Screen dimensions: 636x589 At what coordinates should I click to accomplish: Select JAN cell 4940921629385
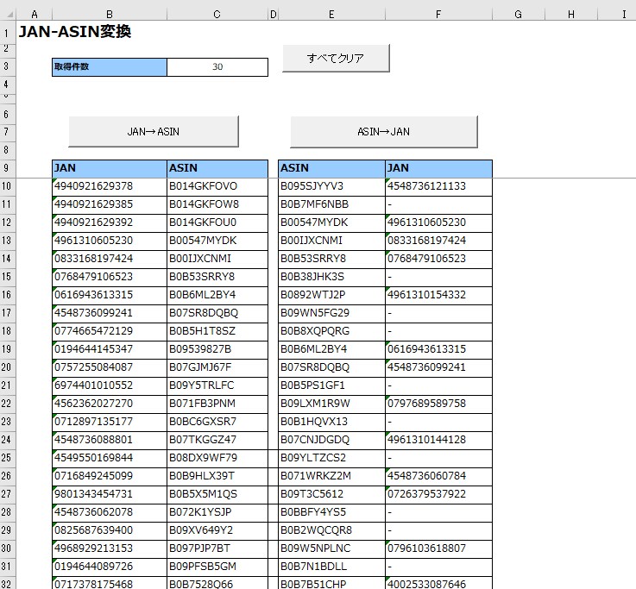click(x=110, y=204)
